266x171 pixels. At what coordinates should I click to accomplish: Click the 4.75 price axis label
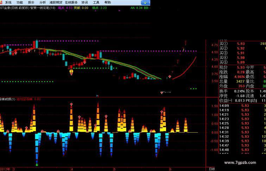pos(215,45)
